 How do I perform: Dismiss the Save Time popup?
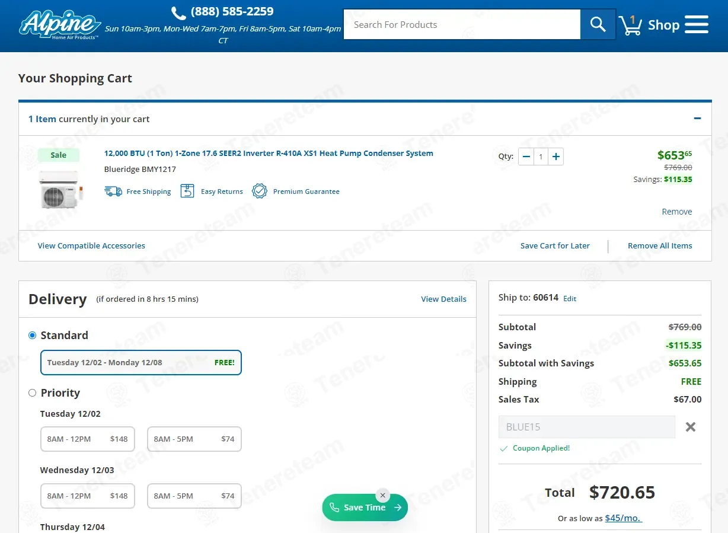click(383, 496)
